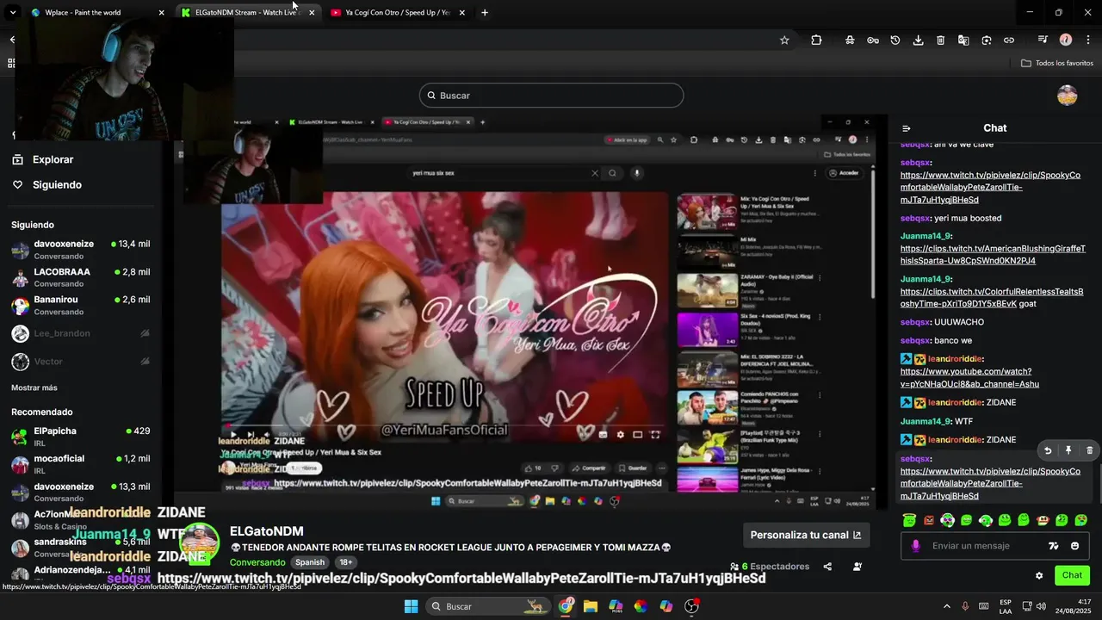This screenshot has width=1102, height=620.
Task: Open Juanma14_9's ColorfulRelentlessTeal clip link
Action: click(x=992, y=298)
